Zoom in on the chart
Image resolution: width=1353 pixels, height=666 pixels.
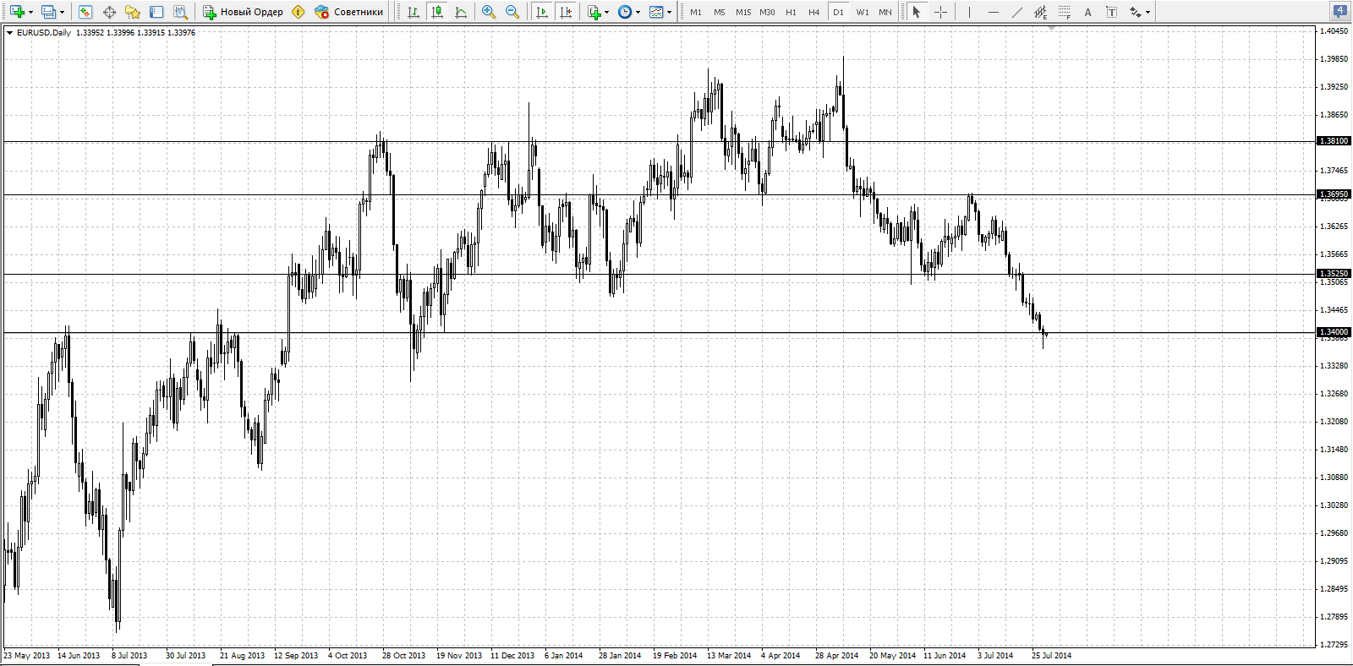coord(488,12)
